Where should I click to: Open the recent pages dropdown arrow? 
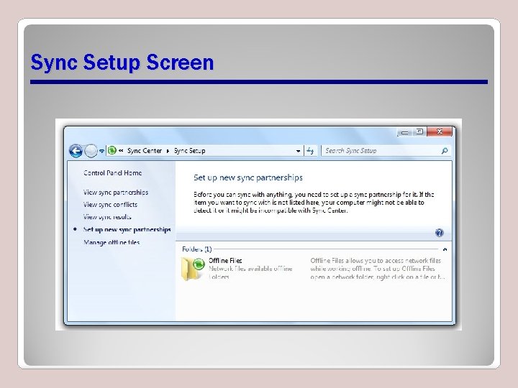point(101,151)
